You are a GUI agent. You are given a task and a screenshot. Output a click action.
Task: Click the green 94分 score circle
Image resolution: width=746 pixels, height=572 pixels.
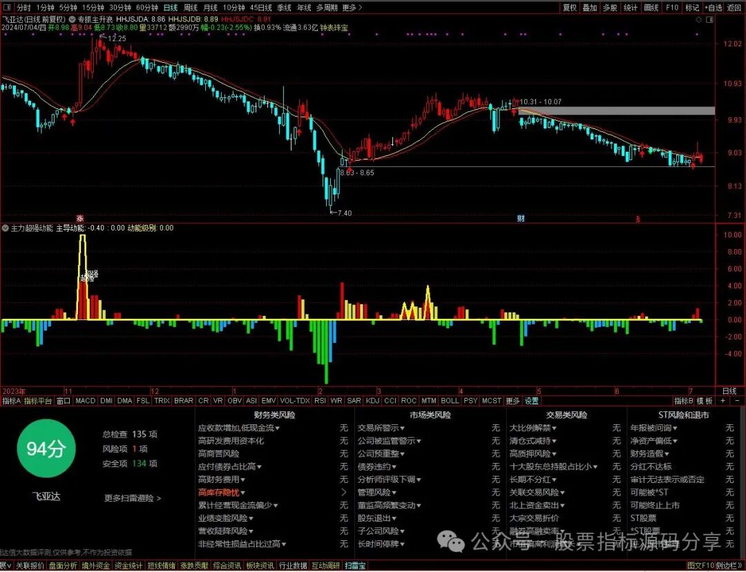(46, 448)
